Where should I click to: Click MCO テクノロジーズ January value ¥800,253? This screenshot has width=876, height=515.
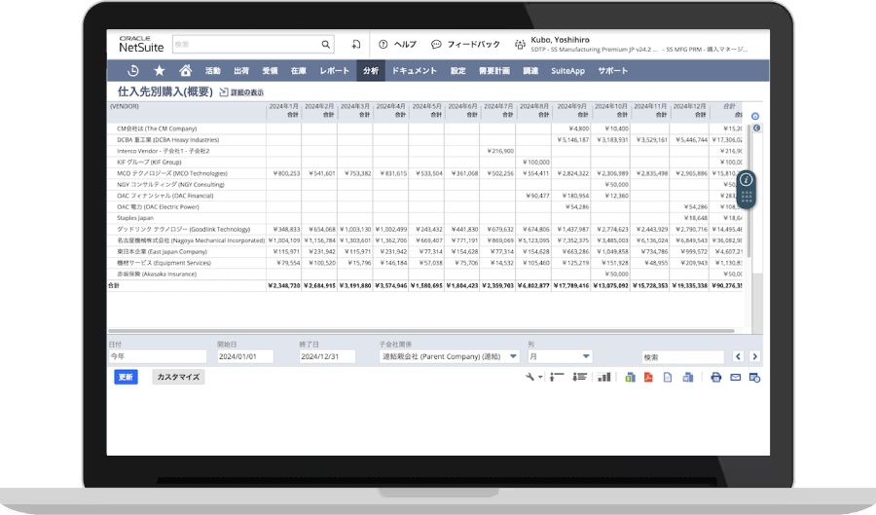(286, 173)
